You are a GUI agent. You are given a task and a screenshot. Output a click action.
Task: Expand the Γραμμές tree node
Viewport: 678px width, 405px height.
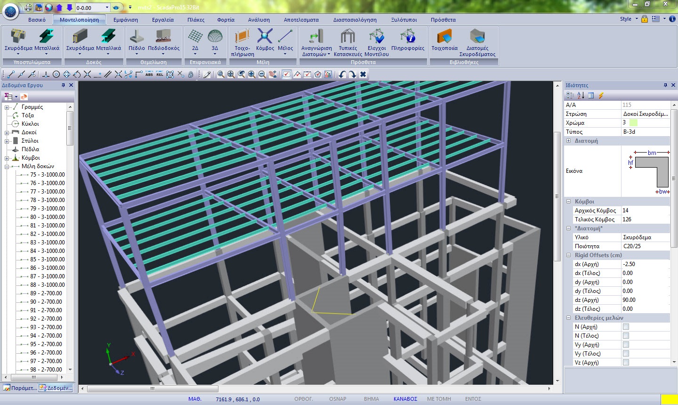click(7, 107)
